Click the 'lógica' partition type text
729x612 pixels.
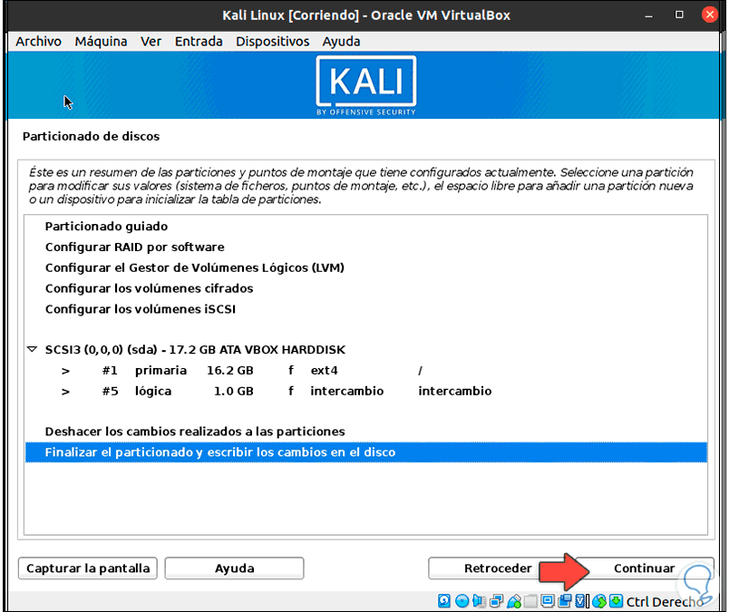click(153, 391)
